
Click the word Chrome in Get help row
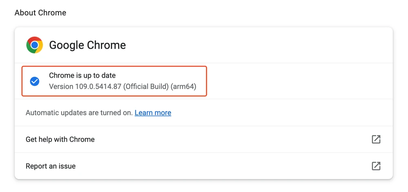click(82, 140)
